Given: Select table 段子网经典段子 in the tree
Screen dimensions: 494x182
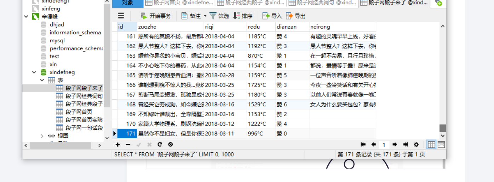Looking at the screenshot, I should 84,104.
